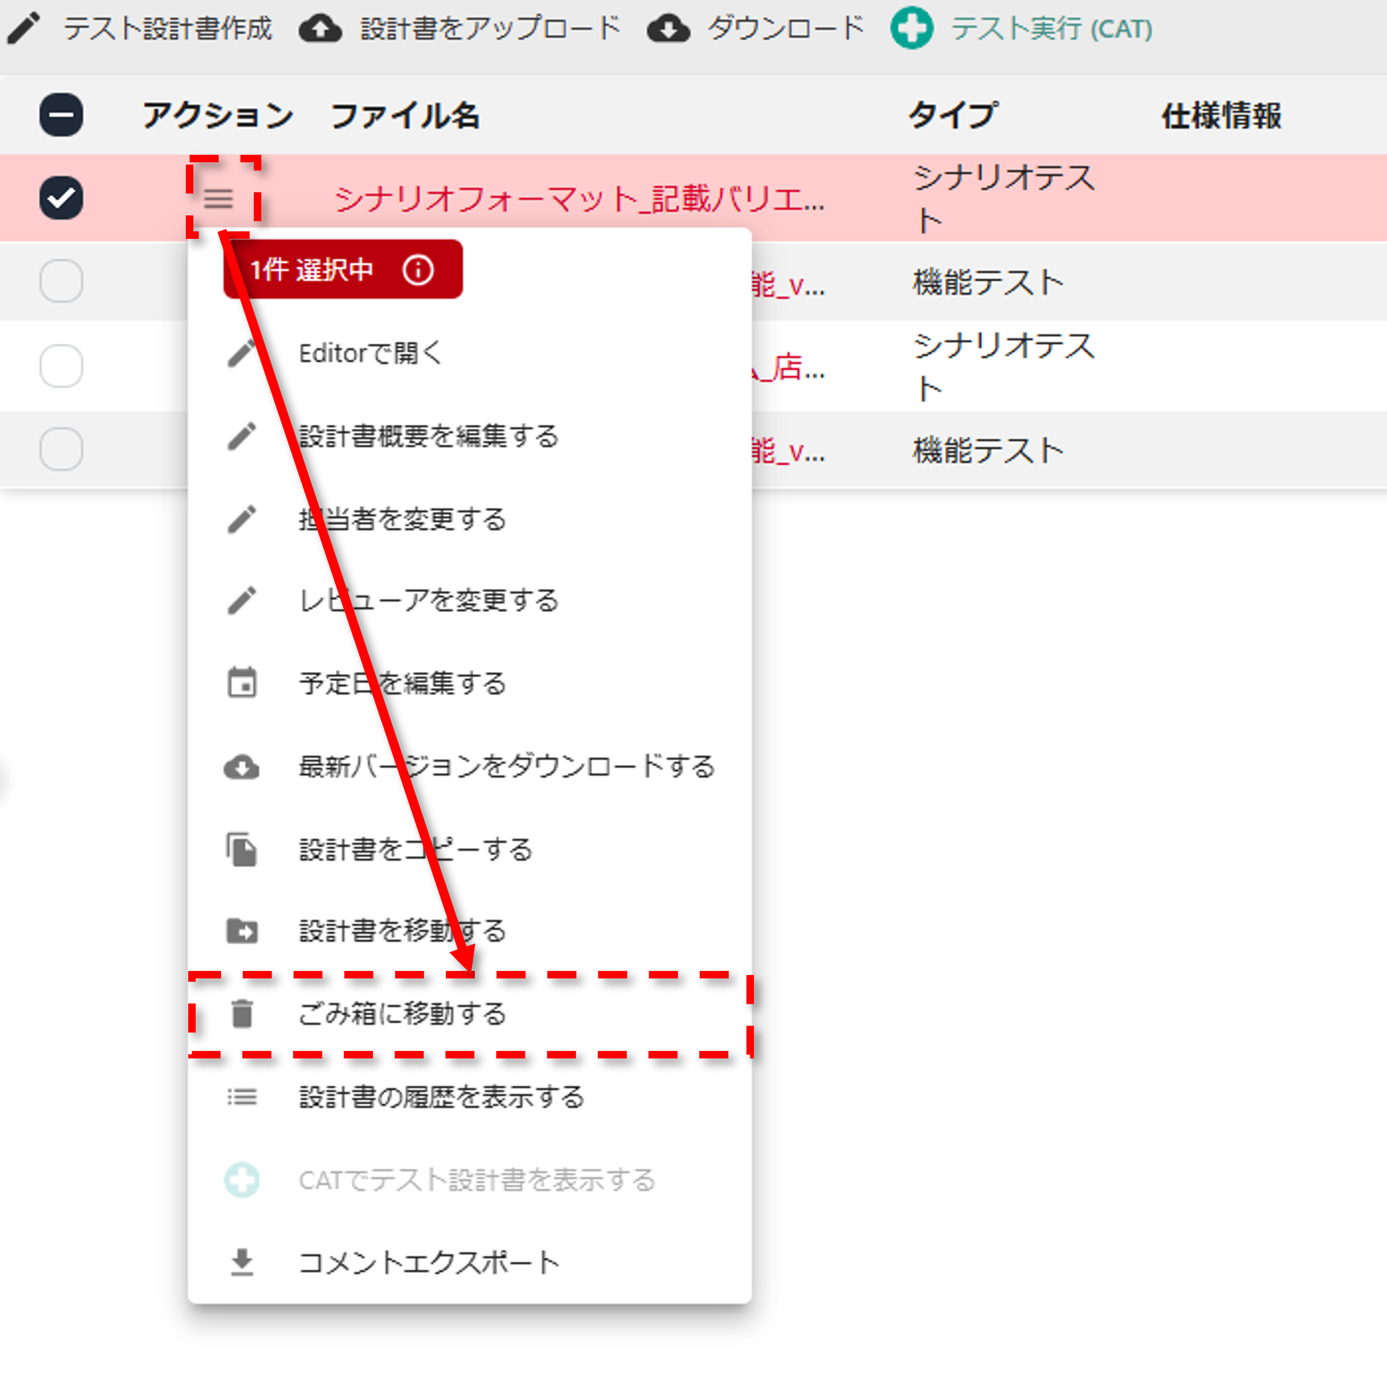Screen dimensions: 1387x1375
Task: Select 設計書の履歴を表示する menu entry
Action: 470,1096
